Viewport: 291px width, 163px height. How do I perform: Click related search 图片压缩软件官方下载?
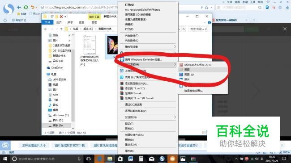tap(70, 146)
